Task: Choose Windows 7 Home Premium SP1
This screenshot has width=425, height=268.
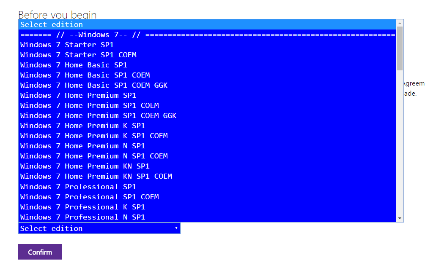Action: click(x=207, y=95)
